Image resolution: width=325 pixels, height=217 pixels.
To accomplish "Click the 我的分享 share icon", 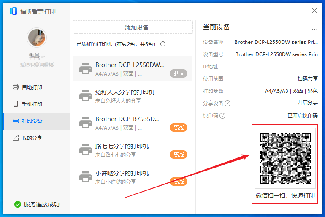I will click(x=16, y=138).
